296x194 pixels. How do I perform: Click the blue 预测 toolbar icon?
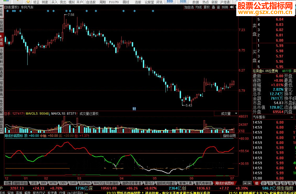coord(183,2)
